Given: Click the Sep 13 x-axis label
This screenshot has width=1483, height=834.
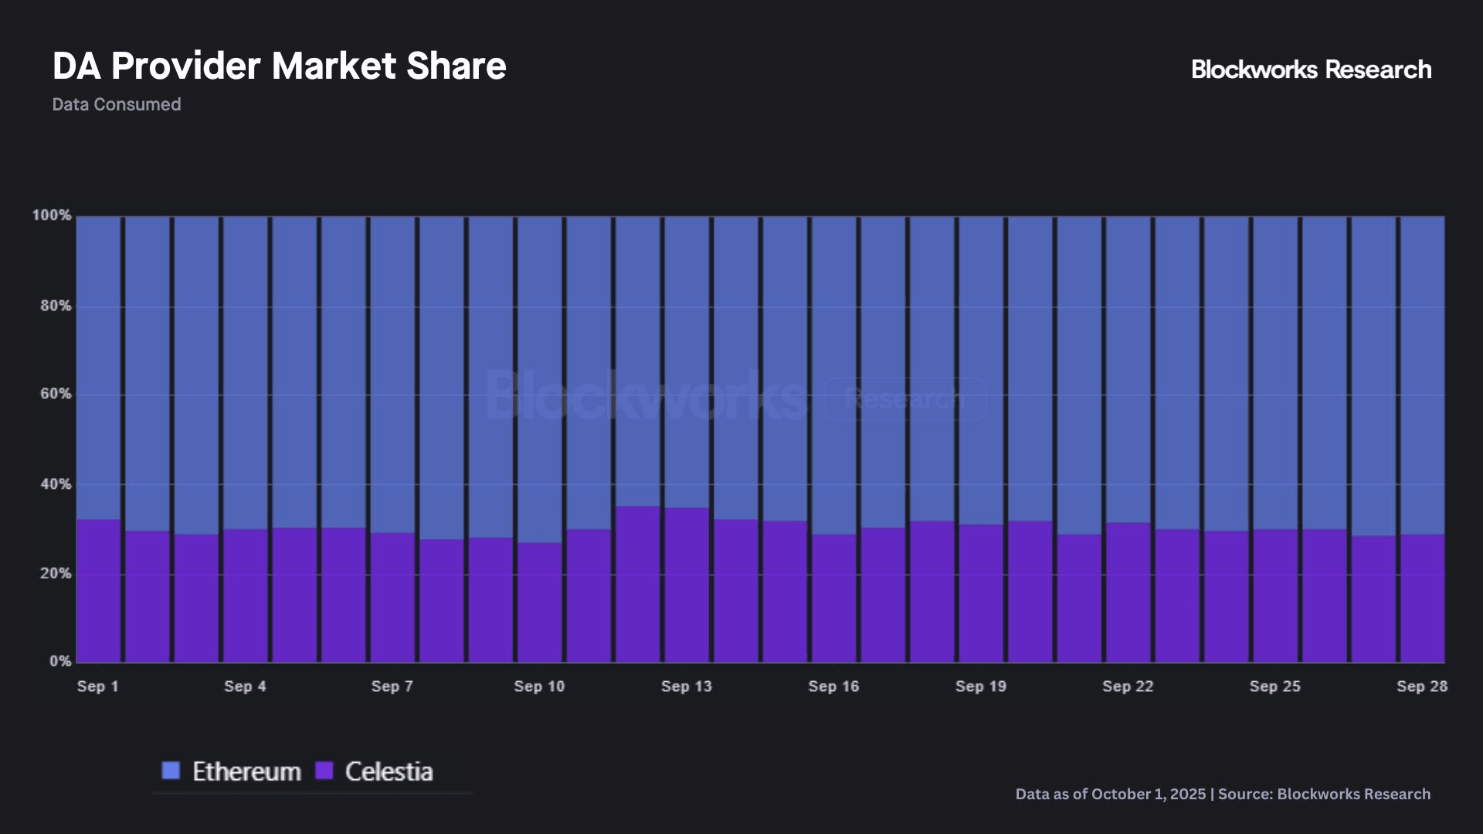Looking at the screenshot, I should click(x=687, y=687).
